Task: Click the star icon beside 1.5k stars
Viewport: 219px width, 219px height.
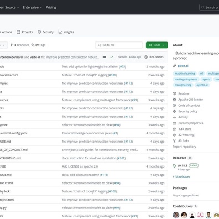Action: point(174,129)
